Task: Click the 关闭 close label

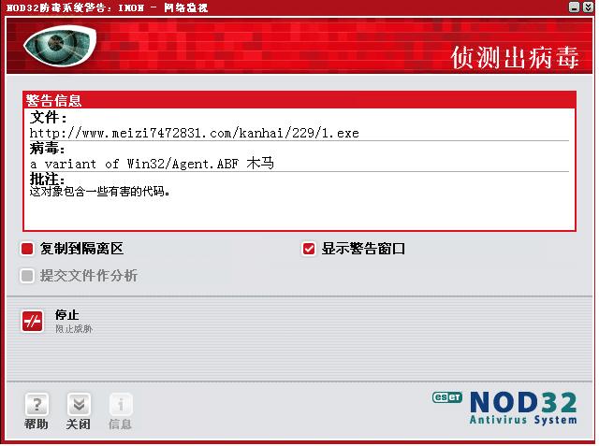Action: [x=79, y=424]
